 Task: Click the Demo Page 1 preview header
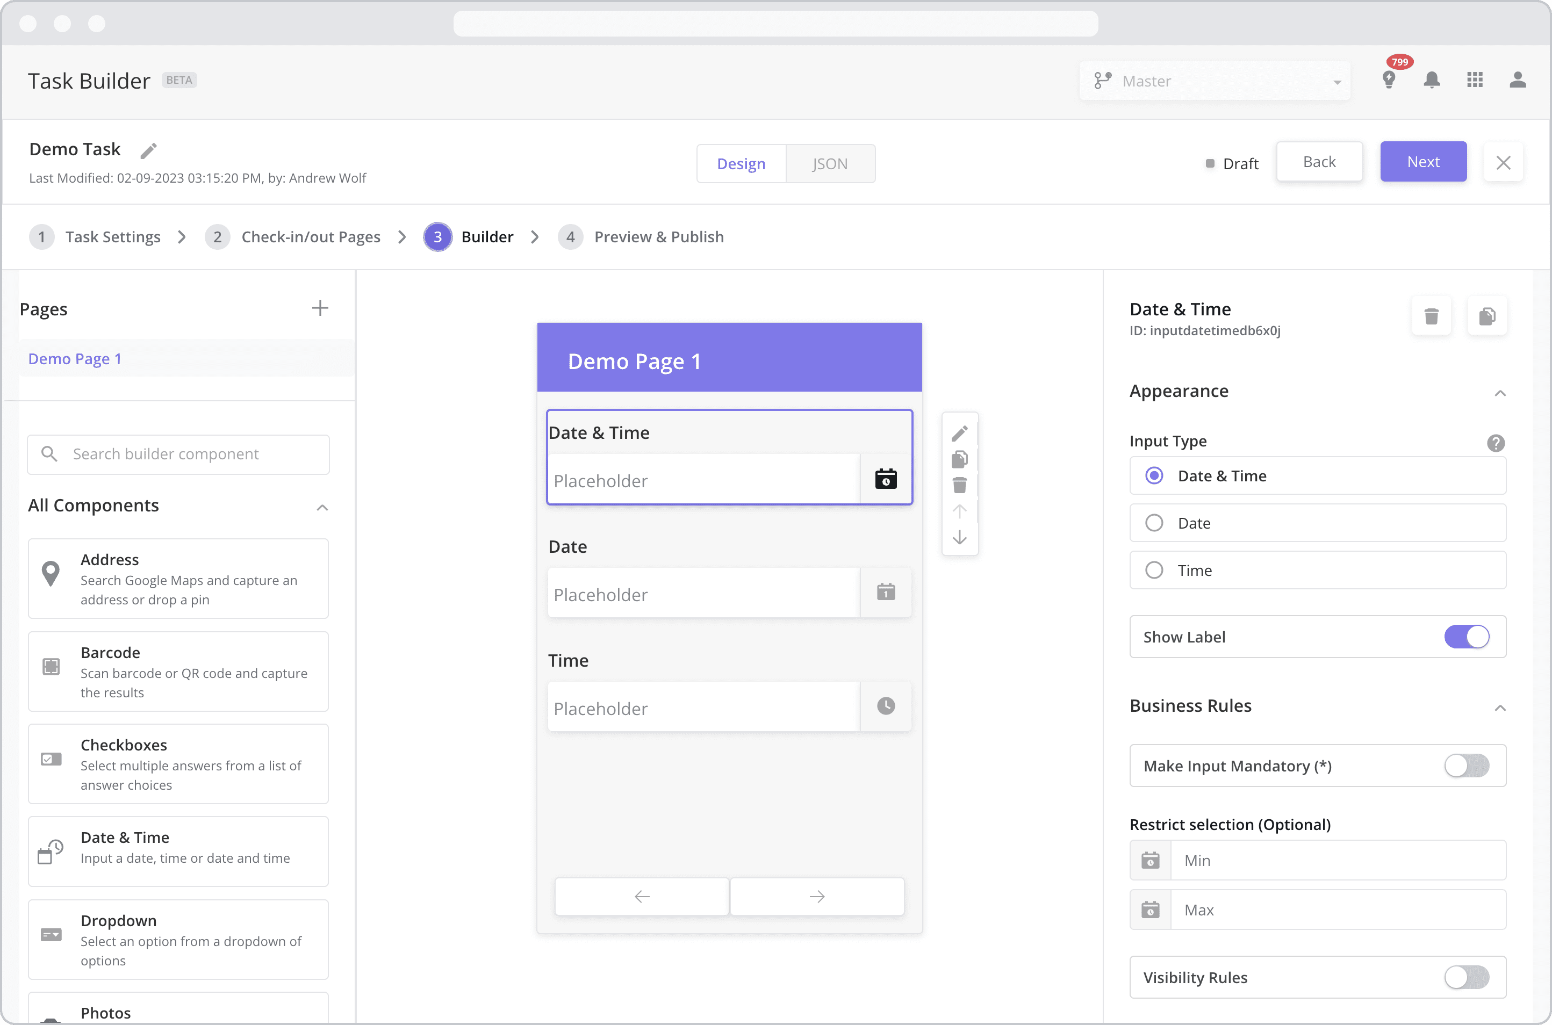point(730,358)
